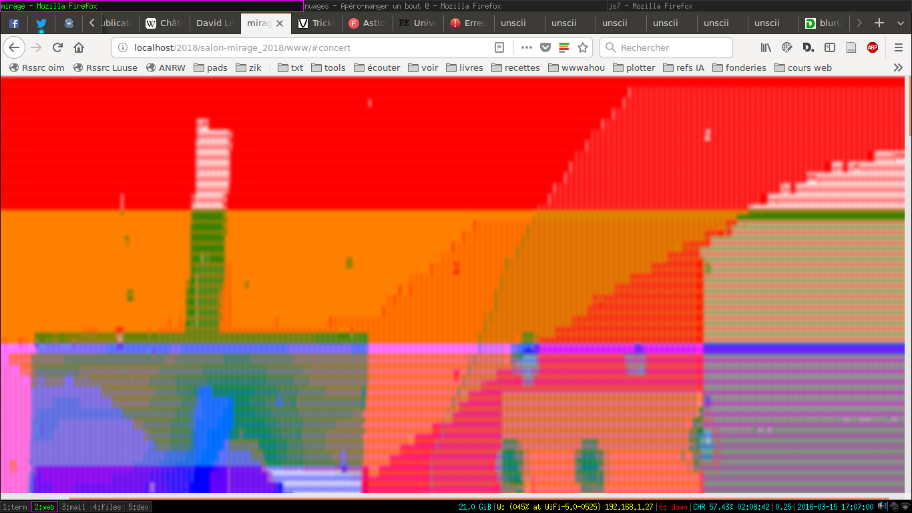This screenshot has height=513, width=912.
Task: Switch to workspace 3:mail
Action: (73, 507)
